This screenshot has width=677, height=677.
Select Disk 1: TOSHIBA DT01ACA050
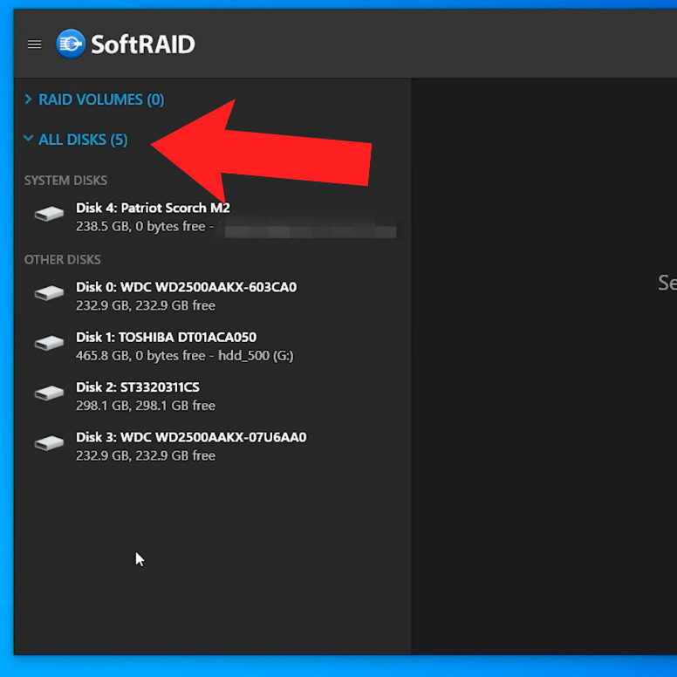pyautogui.click(x=167, y=338)
